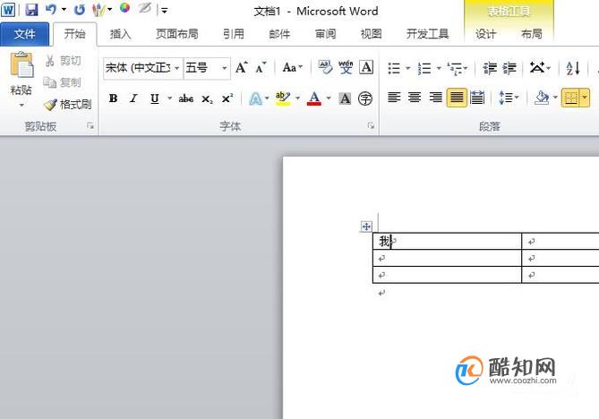The image size is (599, 419).
Task: Open underline style dropdown arrow
Action: tap(169, 98)
